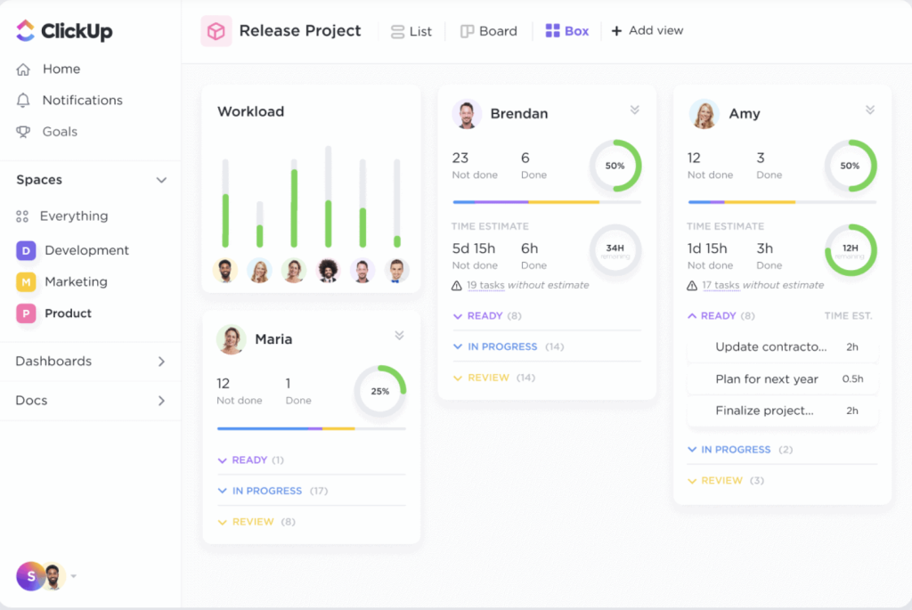912x610 pixels.
Task: Collapse Maria's workload card
Action: (x=400, y=336)
